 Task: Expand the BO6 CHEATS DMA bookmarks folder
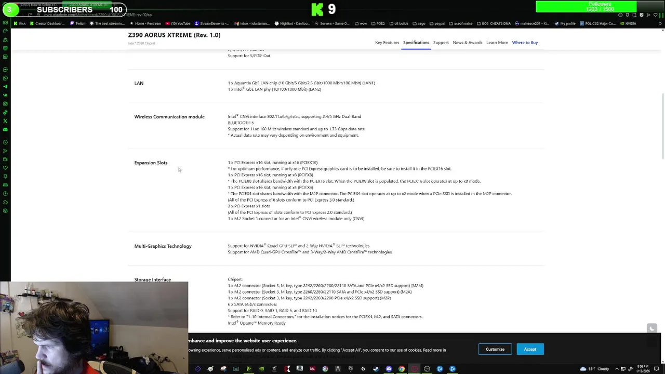pyautogui.click(x=494, y=23)
